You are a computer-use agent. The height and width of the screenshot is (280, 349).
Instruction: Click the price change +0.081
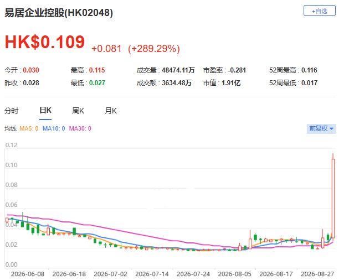[106, 49]
